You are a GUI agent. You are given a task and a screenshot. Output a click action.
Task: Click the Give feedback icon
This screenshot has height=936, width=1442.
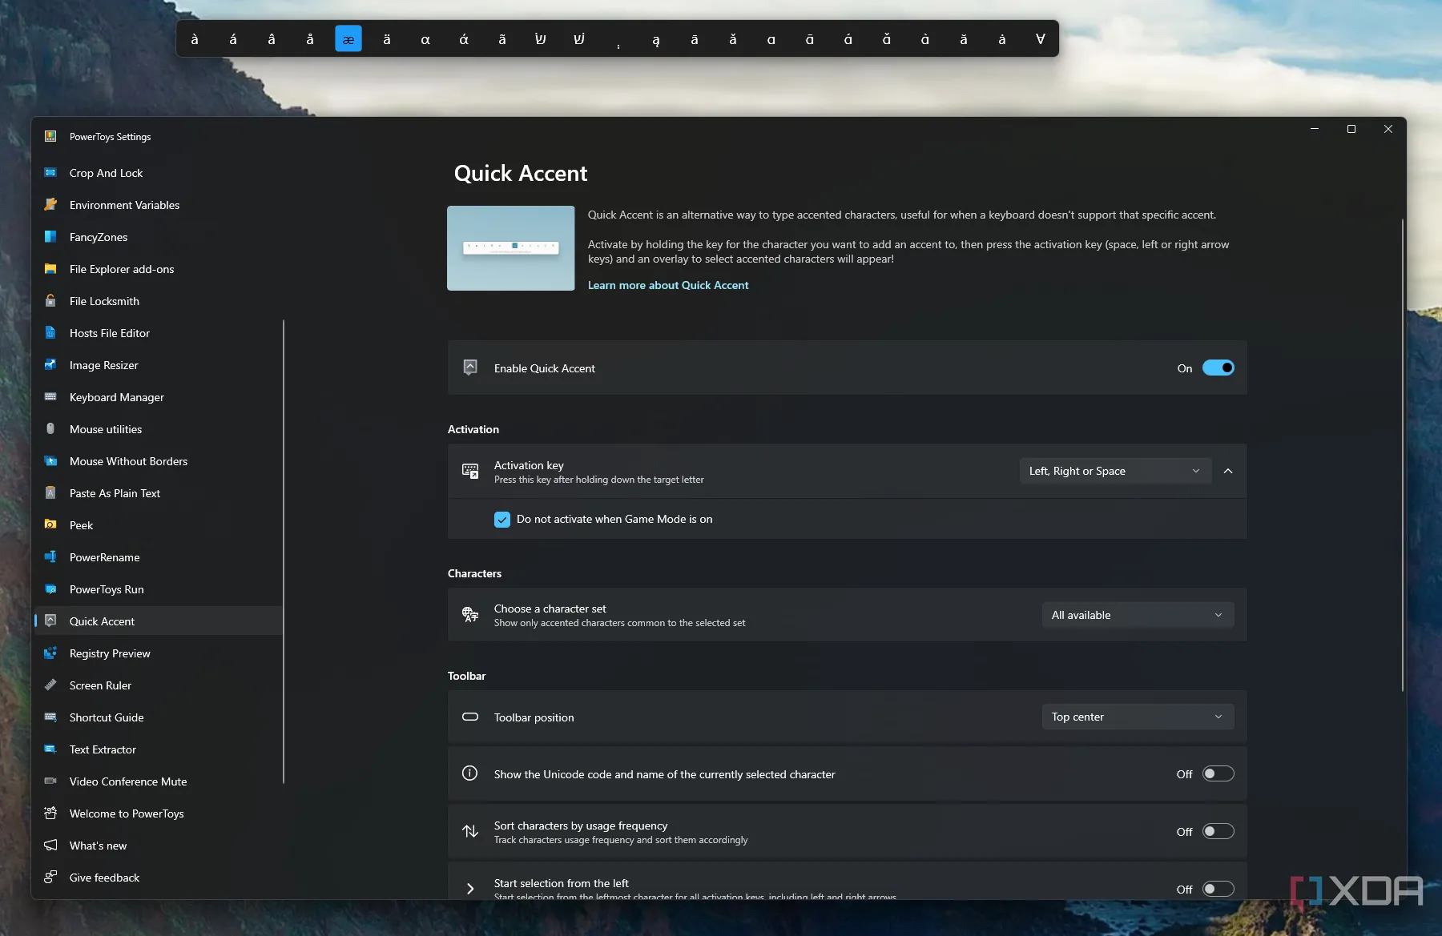pyautogui.click(x=50, y=878)
